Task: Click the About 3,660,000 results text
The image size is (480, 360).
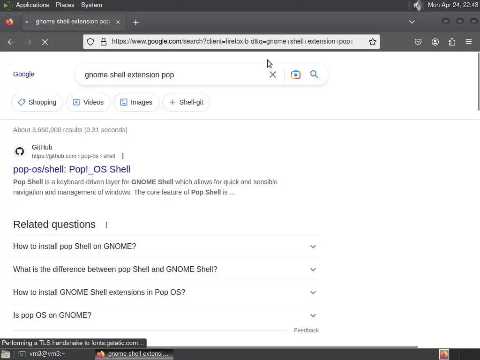Action: 70,130
